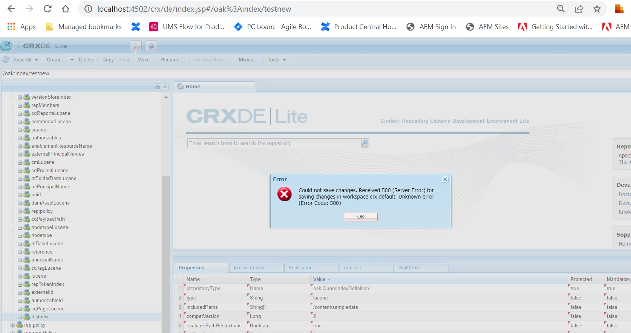The width and height of the screenshot is (631, 333).
Task: Open Getting Started bookmark
Action: [x=555, y=27]
